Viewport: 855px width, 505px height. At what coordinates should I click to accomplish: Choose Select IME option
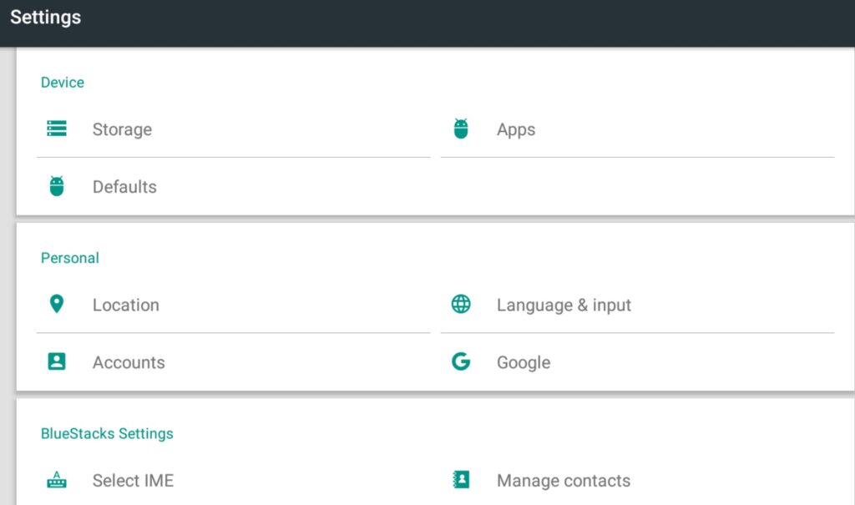[133, 481]
